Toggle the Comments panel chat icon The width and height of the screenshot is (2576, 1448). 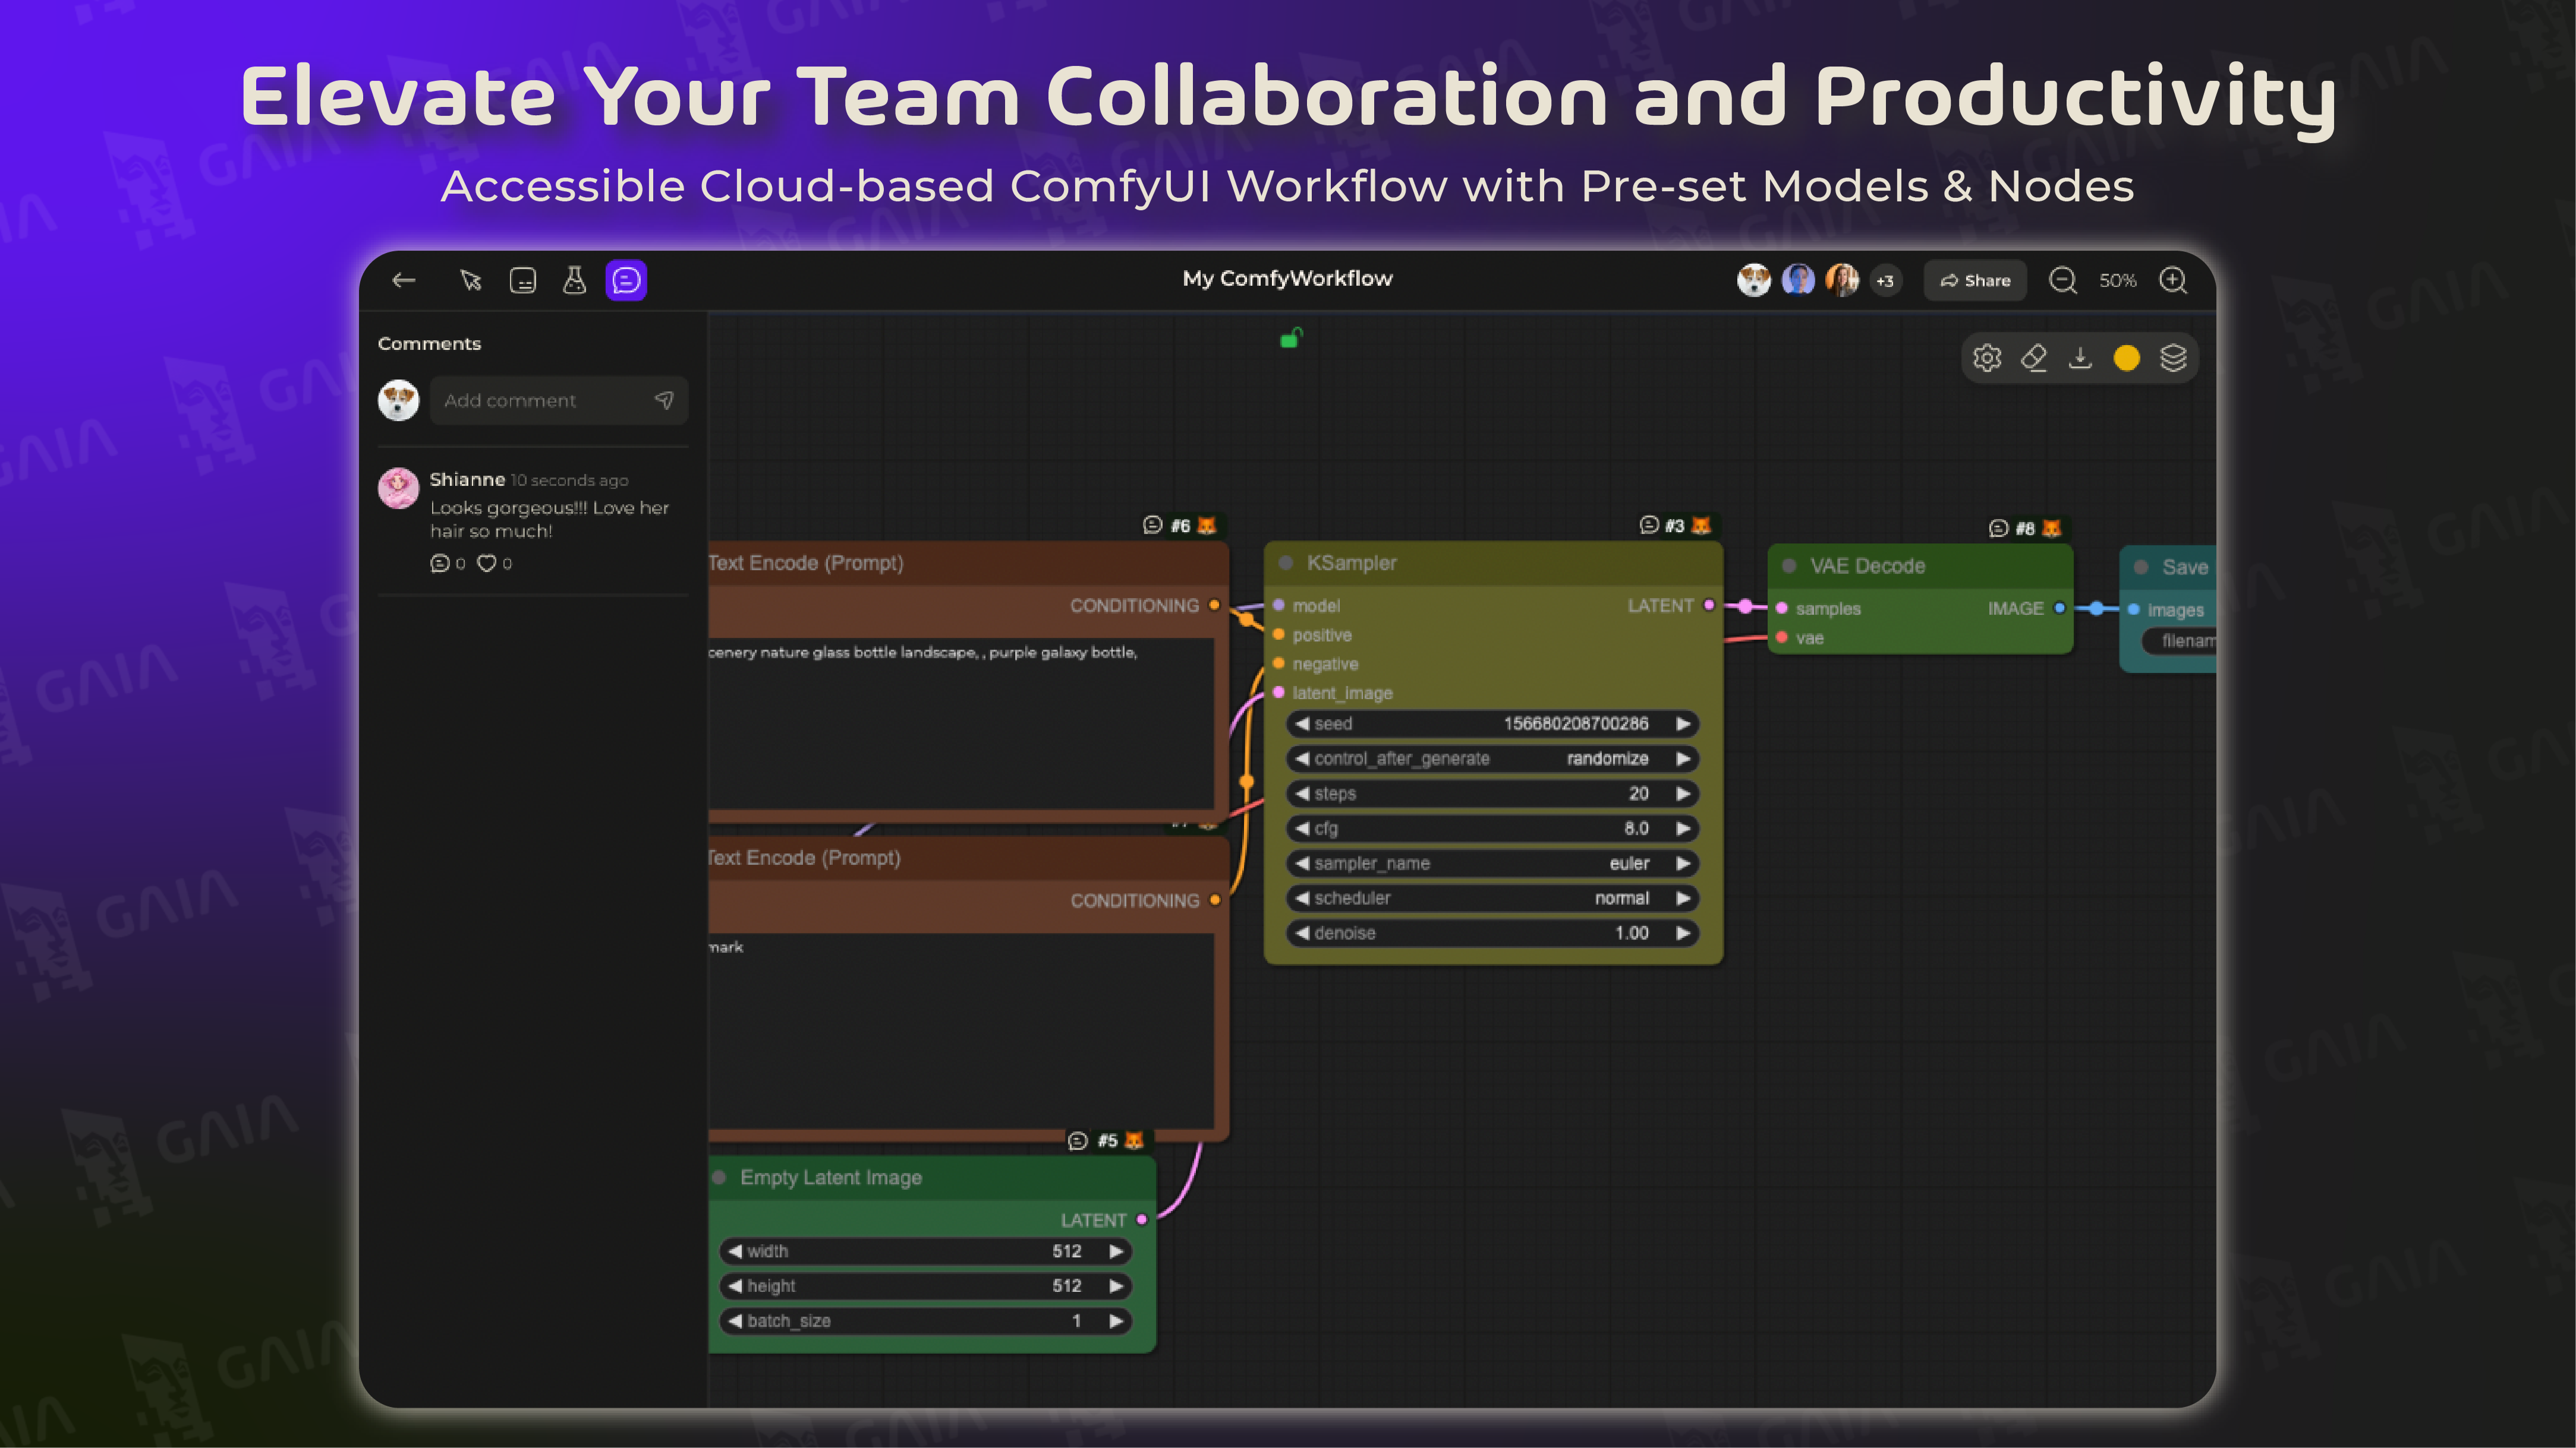pyautogui.click(x=626, y=281)
